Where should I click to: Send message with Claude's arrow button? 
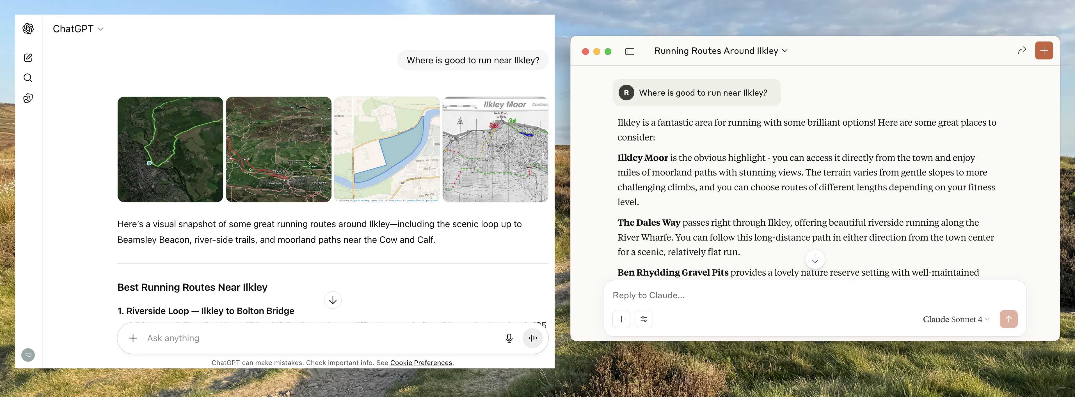[x=1008, y=319]
